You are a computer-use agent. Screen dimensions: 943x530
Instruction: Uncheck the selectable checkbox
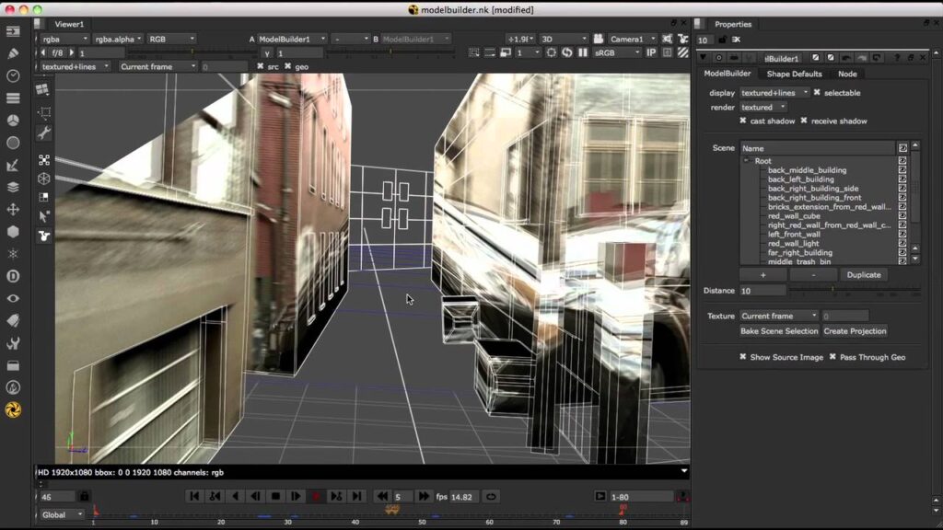[x=817, y=93]
